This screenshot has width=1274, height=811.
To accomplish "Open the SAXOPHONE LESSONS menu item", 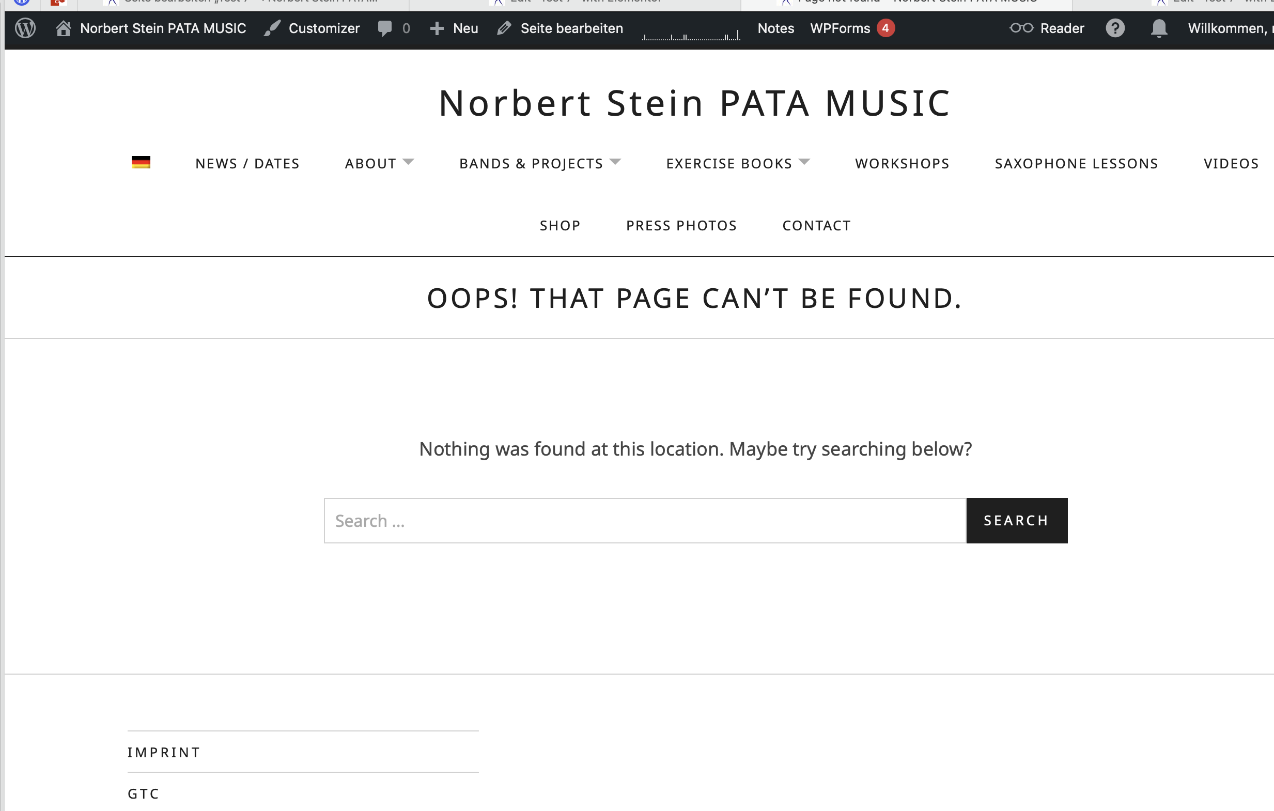I will click(1076, 163).
